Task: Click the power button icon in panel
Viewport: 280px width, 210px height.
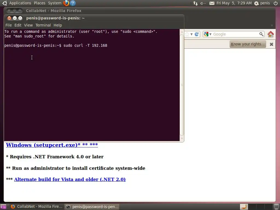Action: pos(276,3)
